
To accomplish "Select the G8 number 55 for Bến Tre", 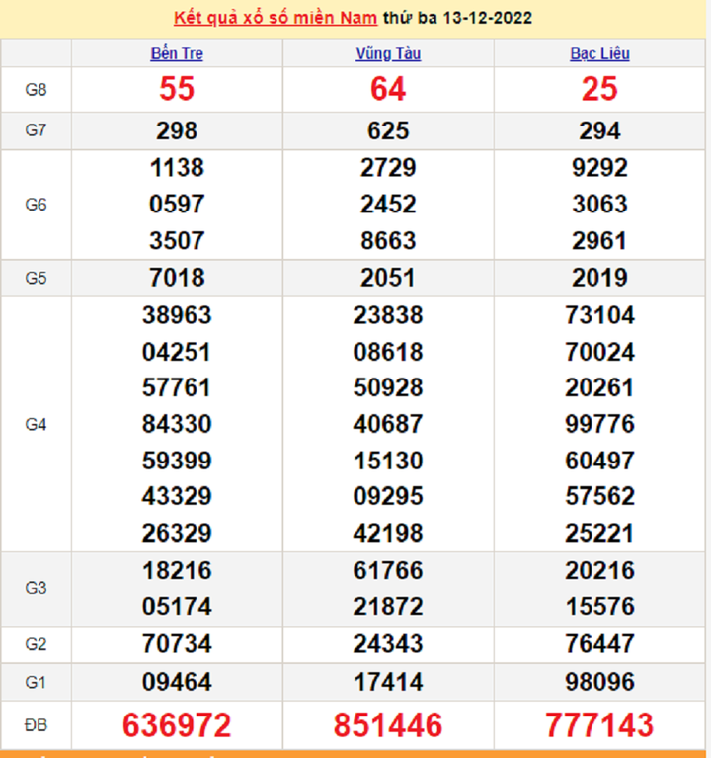I will [x=177, y=90].
